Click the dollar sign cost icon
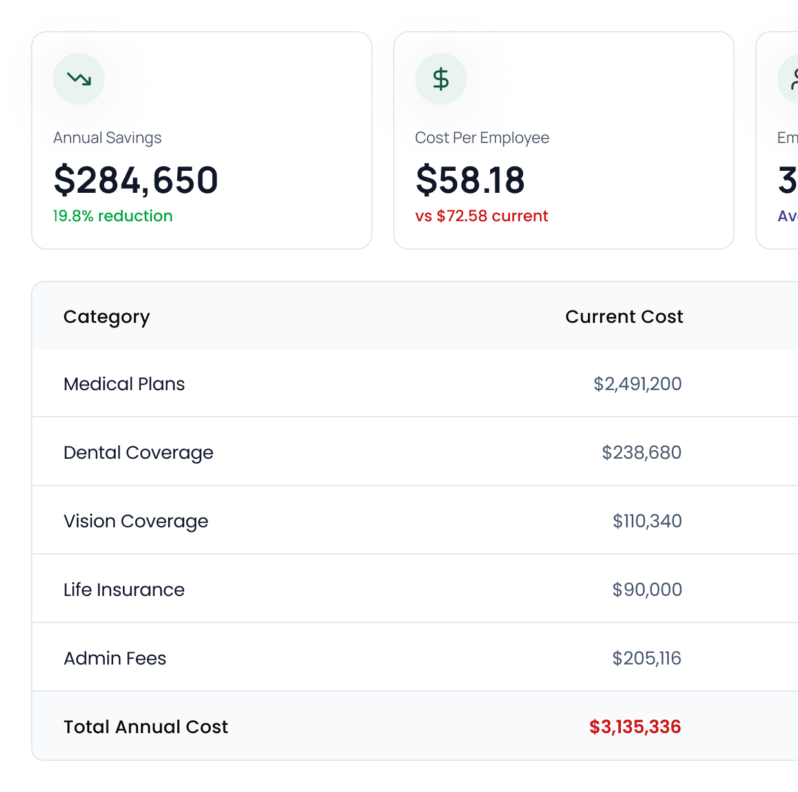Image resolution: width=798 pixels, height=792 pixels. click(440, 79)
